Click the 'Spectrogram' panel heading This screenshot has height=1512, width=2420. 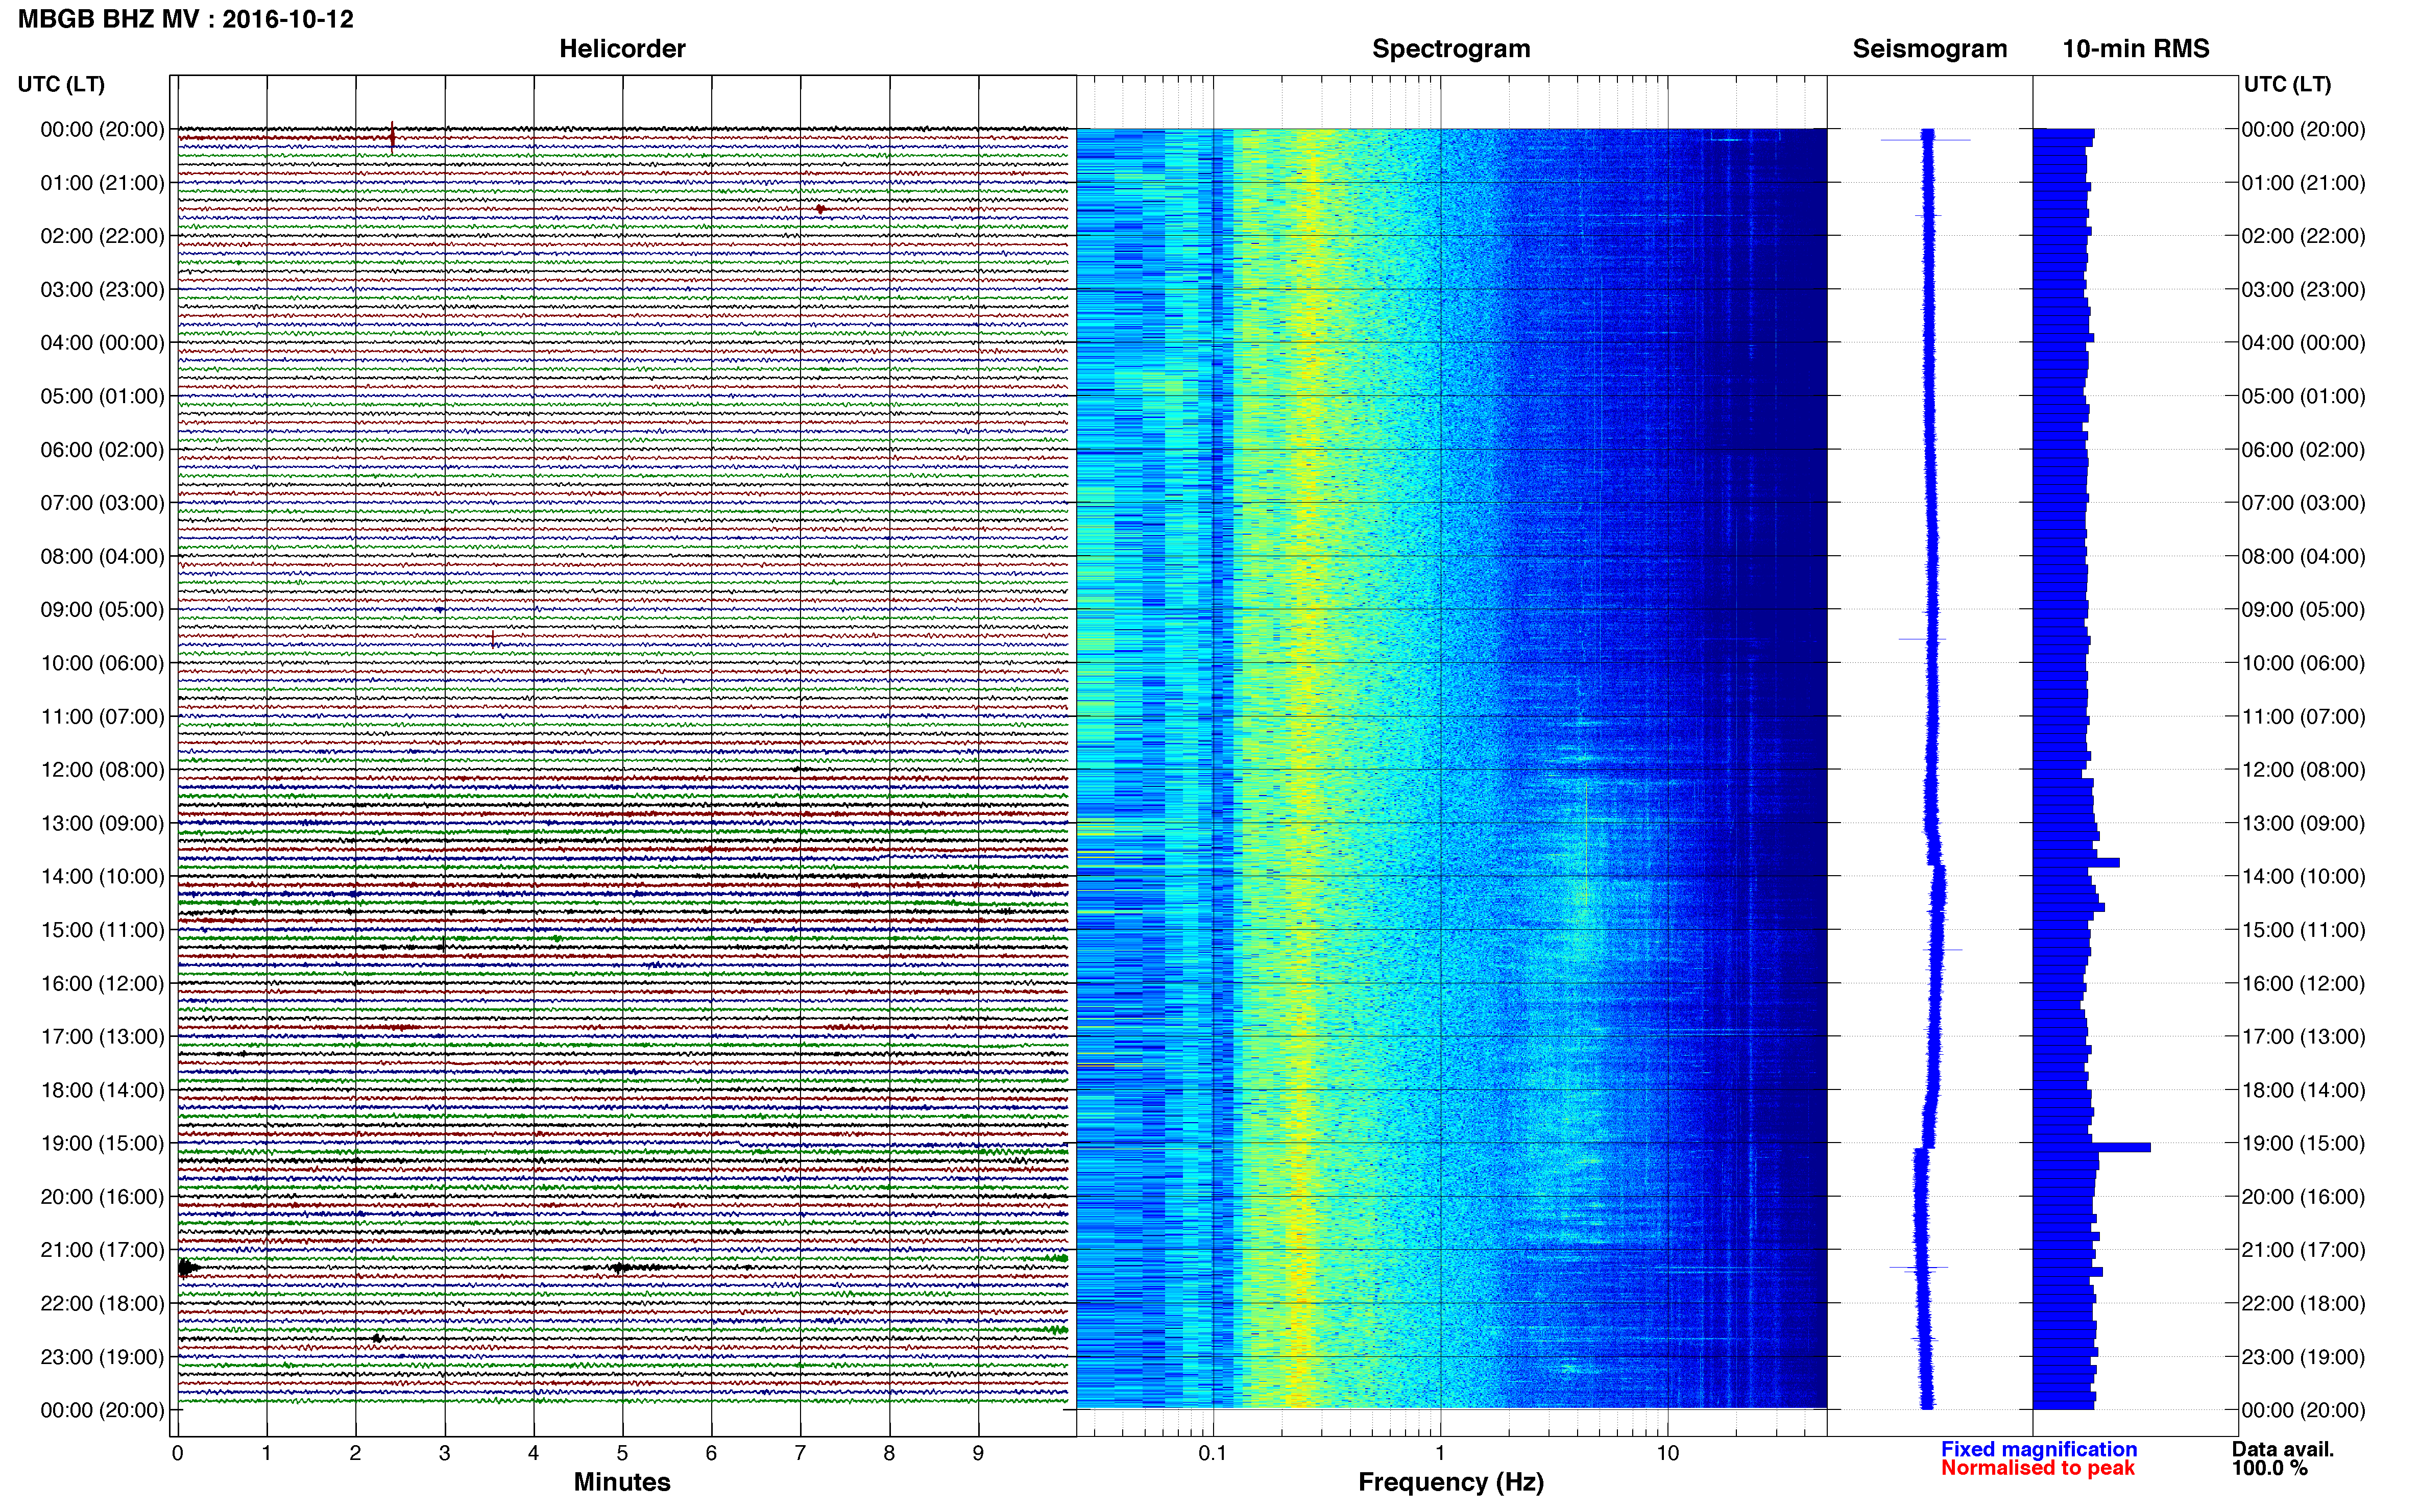1450,49
